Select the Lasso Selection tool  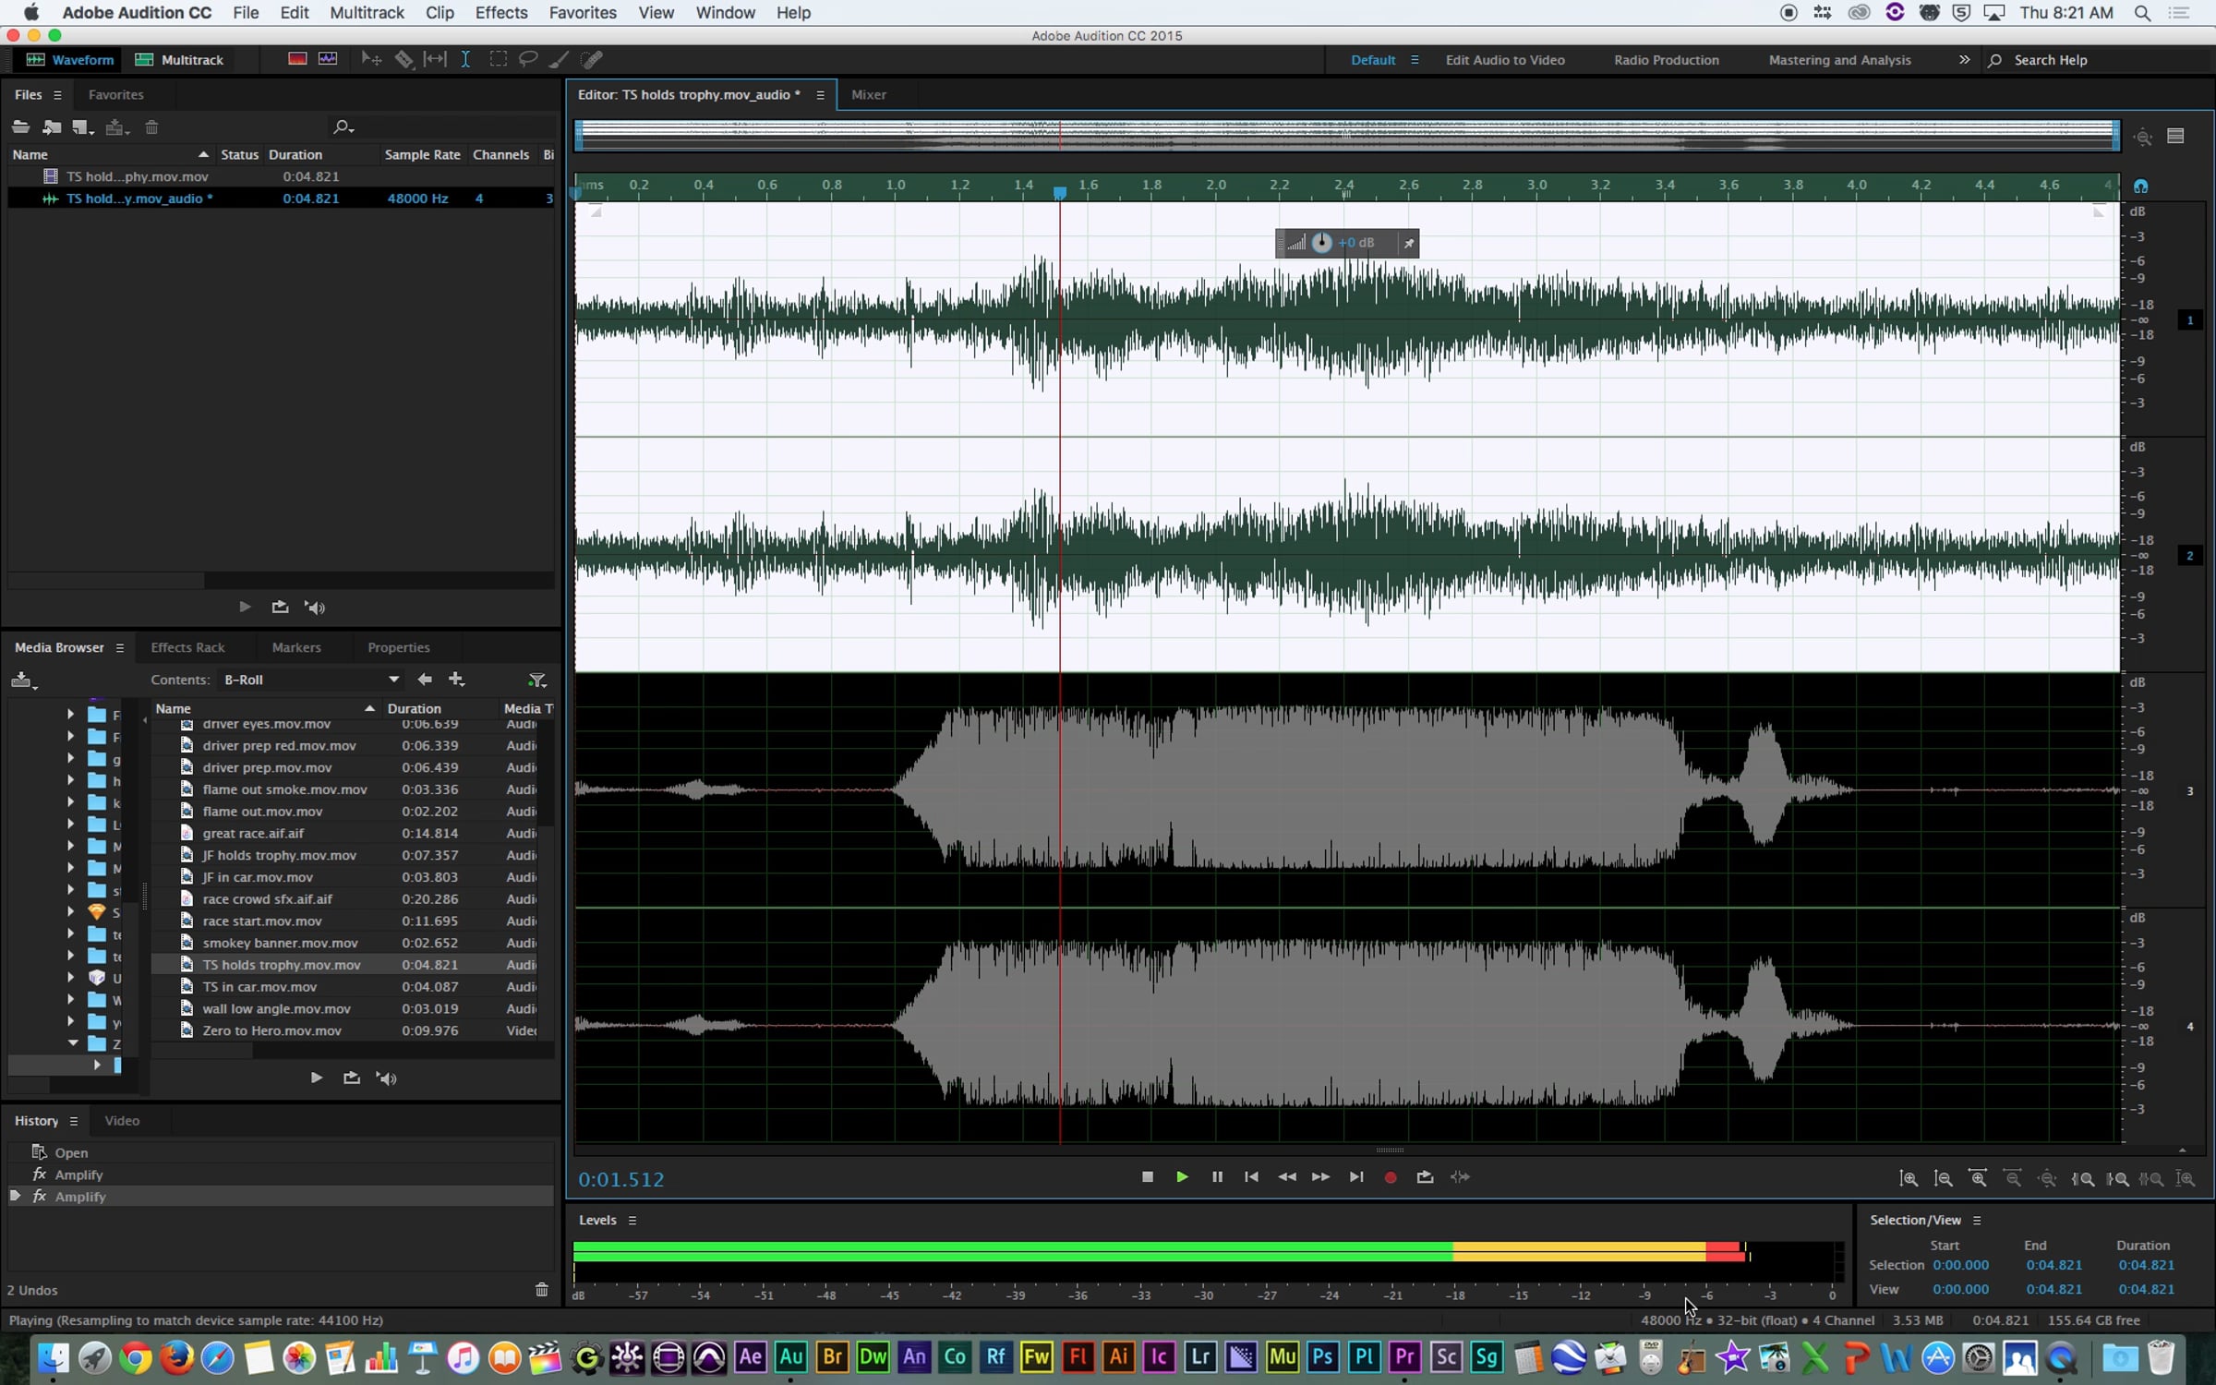click(528, 59)
